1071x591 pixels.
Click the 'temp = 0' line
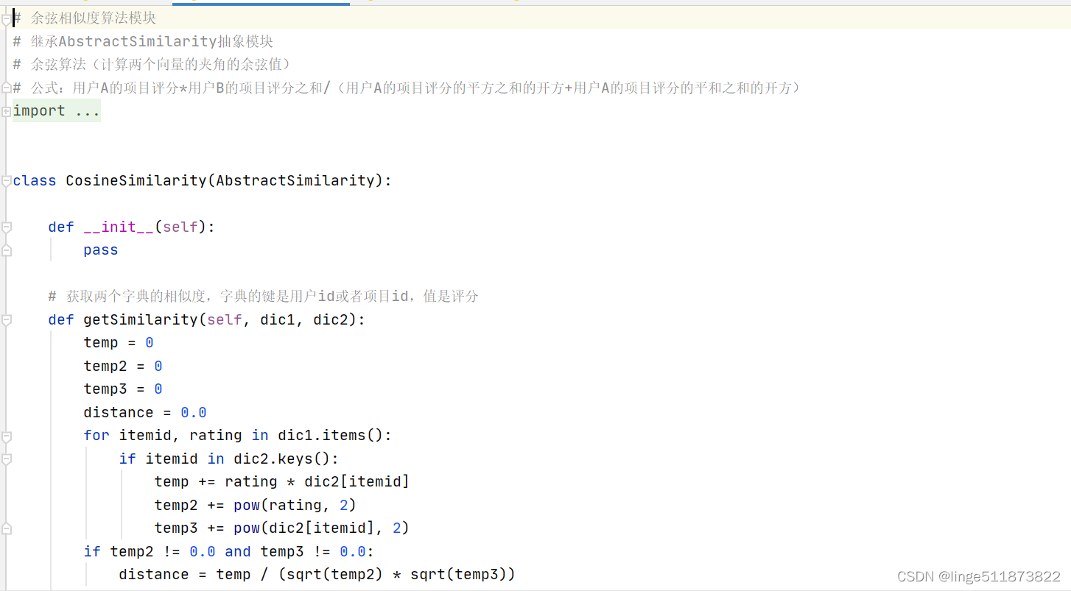119,342
